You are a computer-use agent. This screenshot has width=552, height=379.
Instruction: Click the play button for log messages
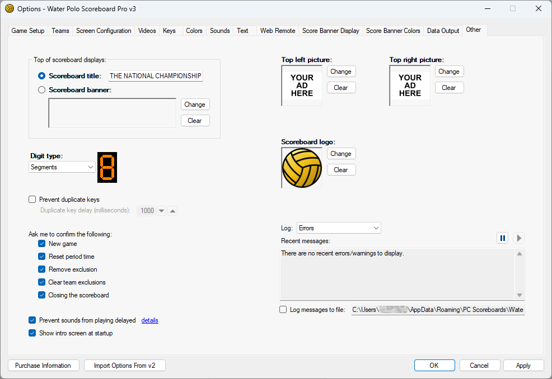[519, 238]
